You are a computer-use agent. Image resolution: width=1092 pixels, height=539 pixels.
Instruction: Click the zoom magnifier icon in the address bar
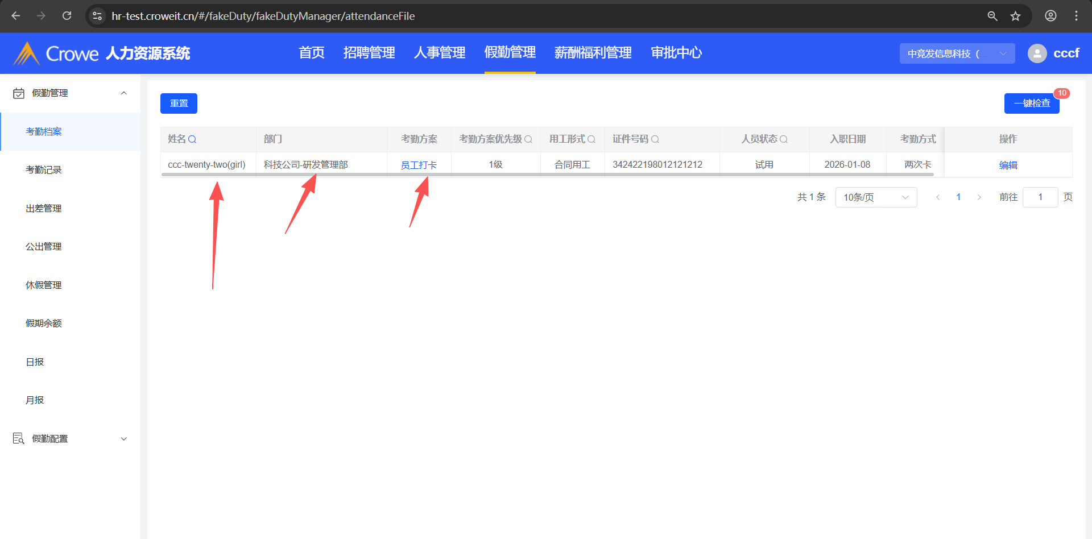click(x=992, y=16)
